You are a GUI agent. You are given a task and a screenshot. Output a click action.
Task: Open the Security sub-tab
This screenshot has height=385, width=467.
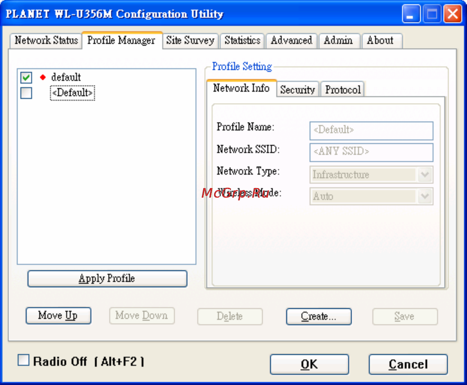click(x=297, y=90)
